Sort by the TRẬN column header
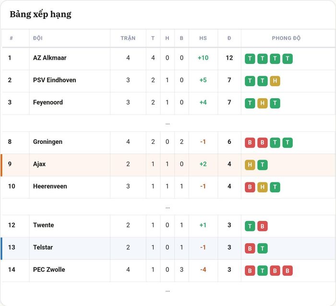The image size is (336, 306). tap(128, 38)
